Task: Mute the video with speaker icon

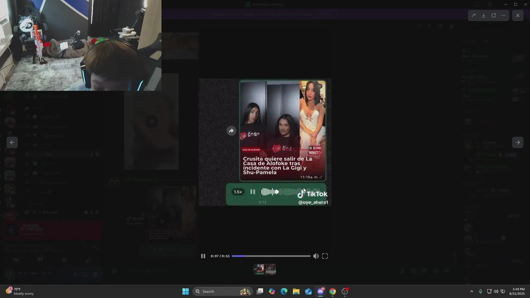Action: pos(316,256)
